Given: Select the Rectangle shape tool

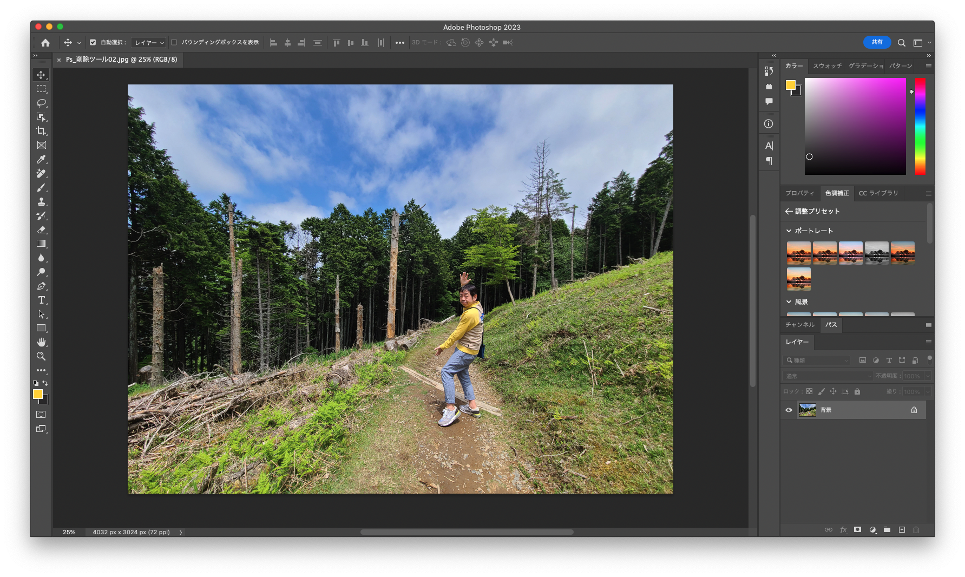Looking at the screenshot, I should click(x=41, y=328).
